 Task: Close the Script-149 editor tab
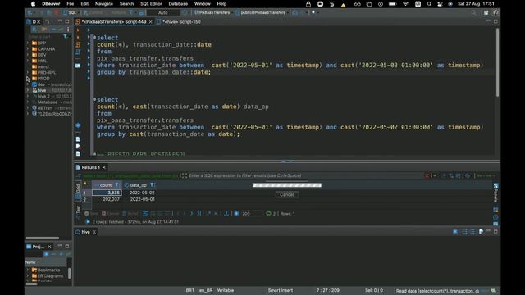pyautogui.click(x=151, y=22)
